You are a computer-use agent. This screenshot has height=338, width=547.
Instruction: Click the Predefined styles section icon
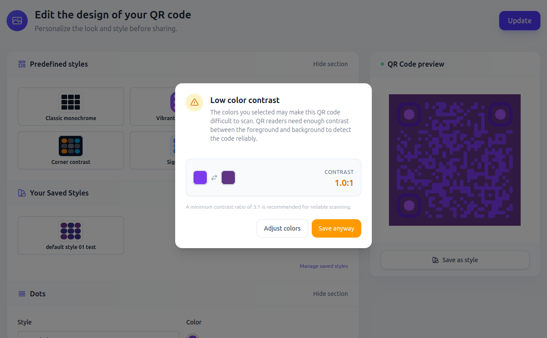[x=22, y=64]
